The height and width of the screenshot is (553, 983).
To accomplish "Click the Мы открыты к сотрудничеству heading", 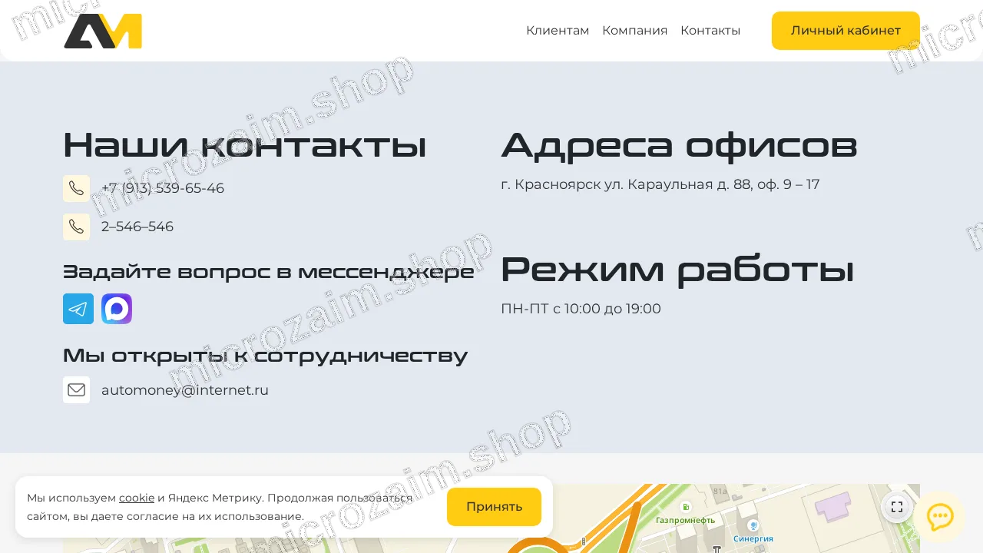I will (x=265, y=355).
